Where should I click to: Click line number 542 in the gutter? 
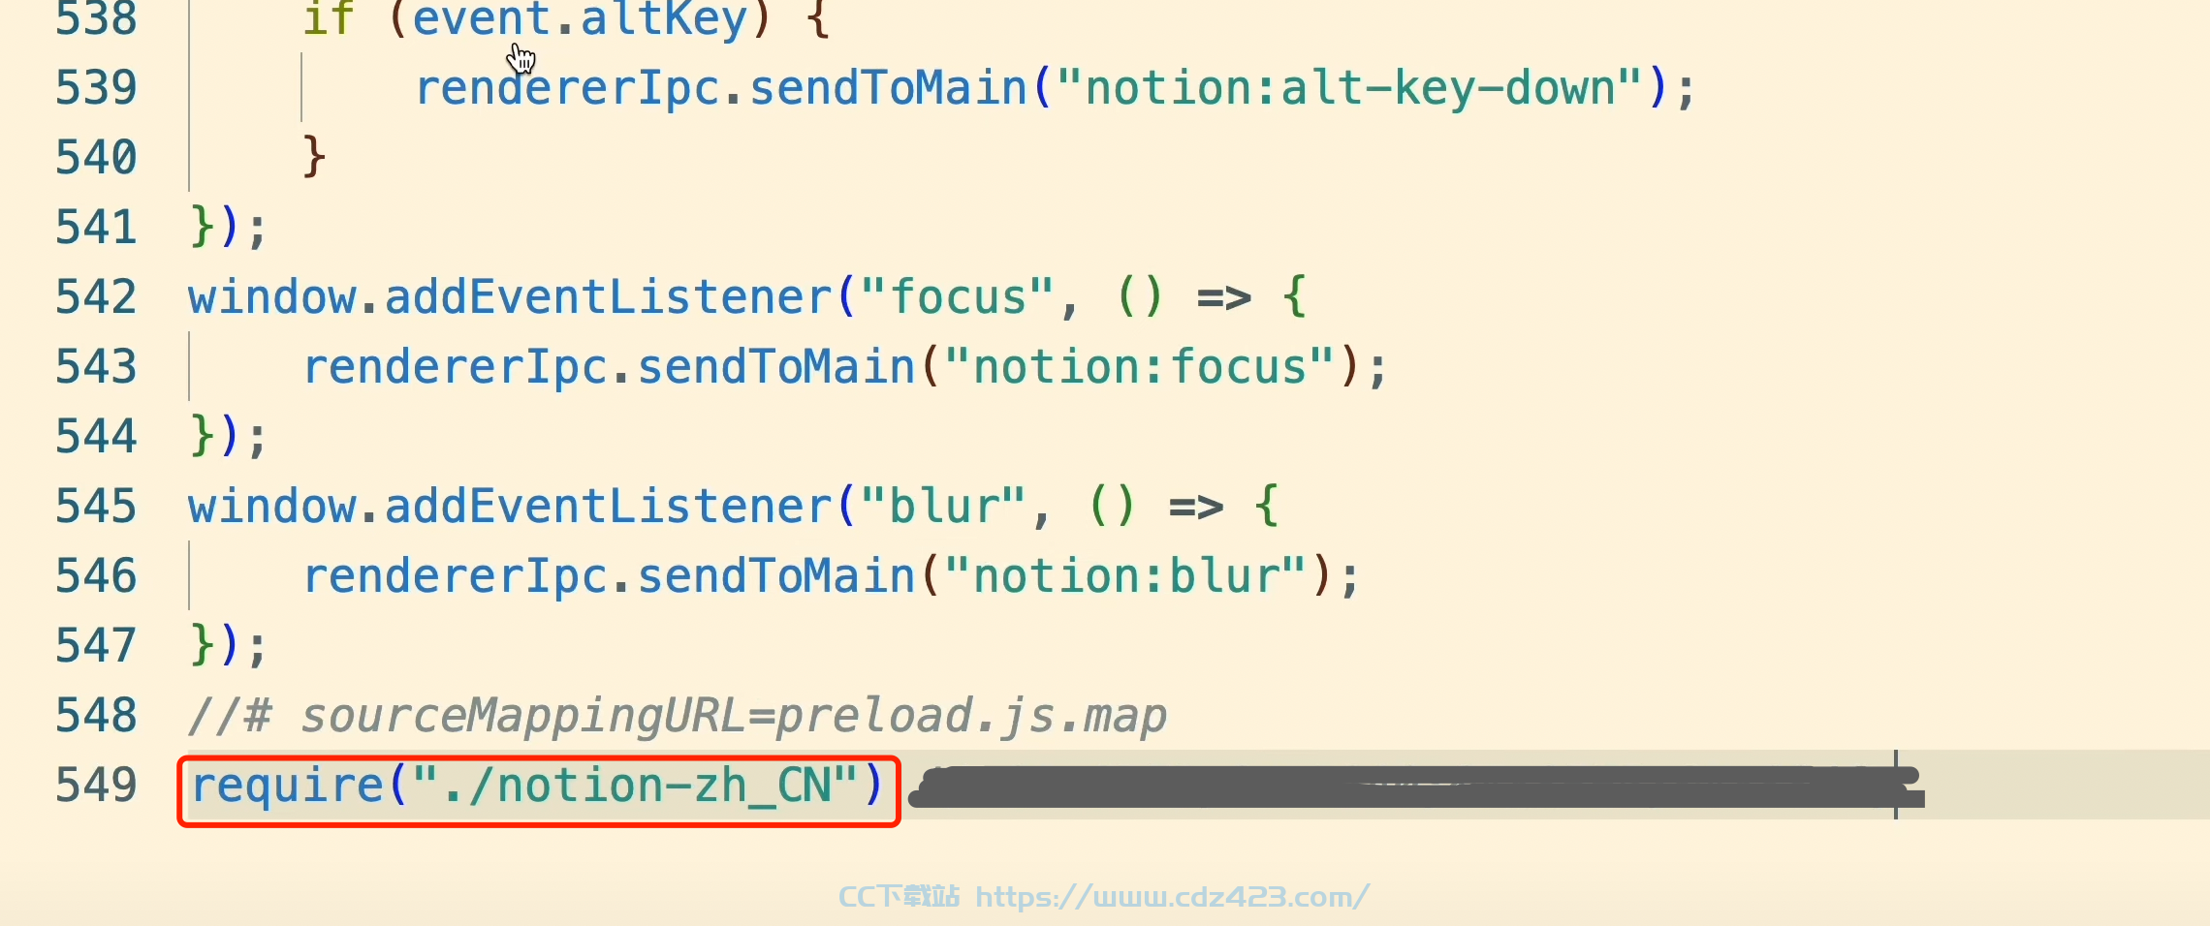click(x=96, y=296)
